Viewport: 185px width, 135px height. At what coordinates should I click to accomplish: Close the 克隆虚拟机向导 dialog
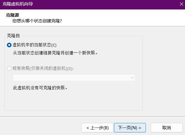pos(181,4)
